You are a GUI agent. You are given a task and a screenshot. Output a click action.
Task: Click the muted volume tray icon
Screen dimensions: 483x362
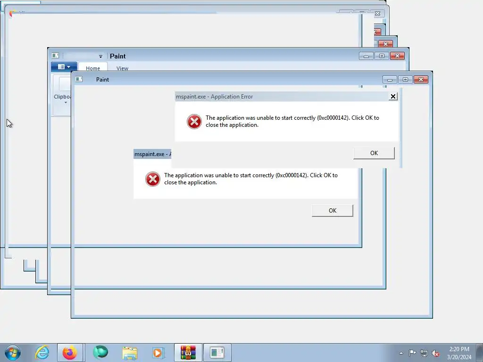[435, 353]
